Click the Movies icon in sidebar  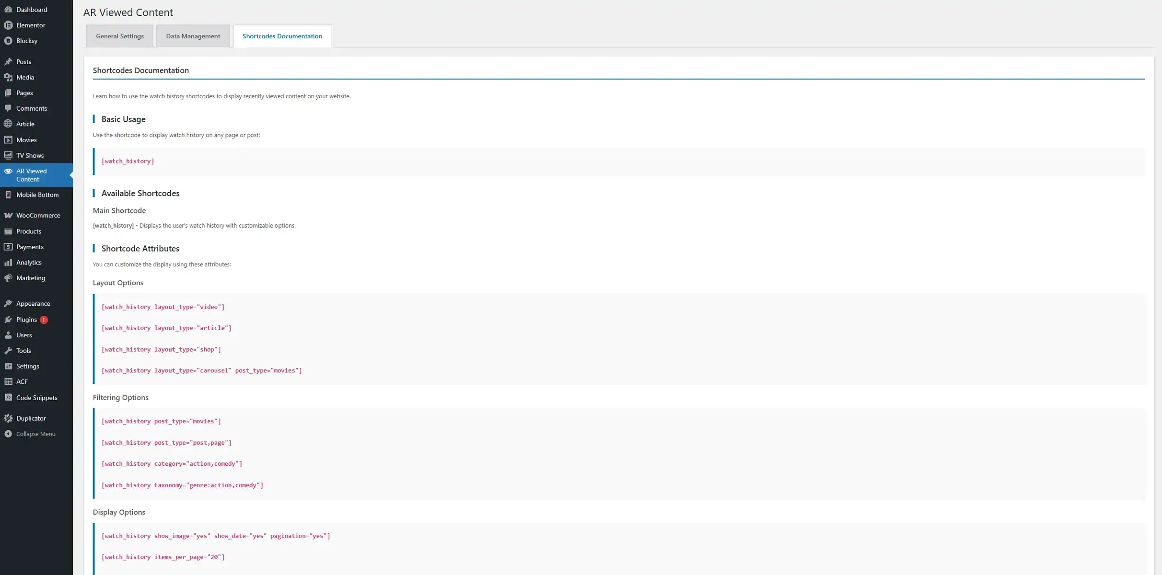coord(8,140)
